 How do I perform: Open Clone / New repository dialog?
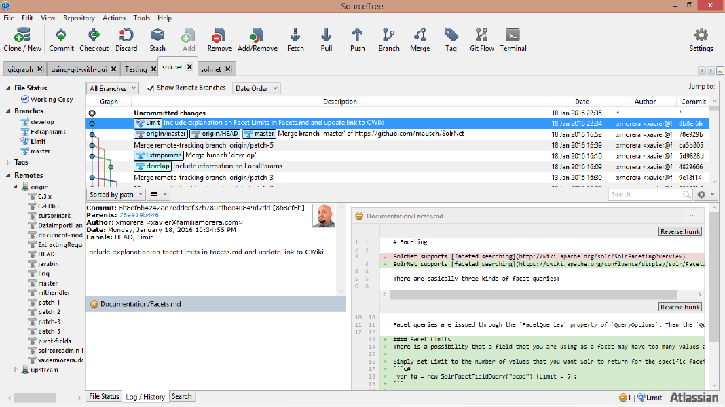pyautogui.click(x=22, y=40)
